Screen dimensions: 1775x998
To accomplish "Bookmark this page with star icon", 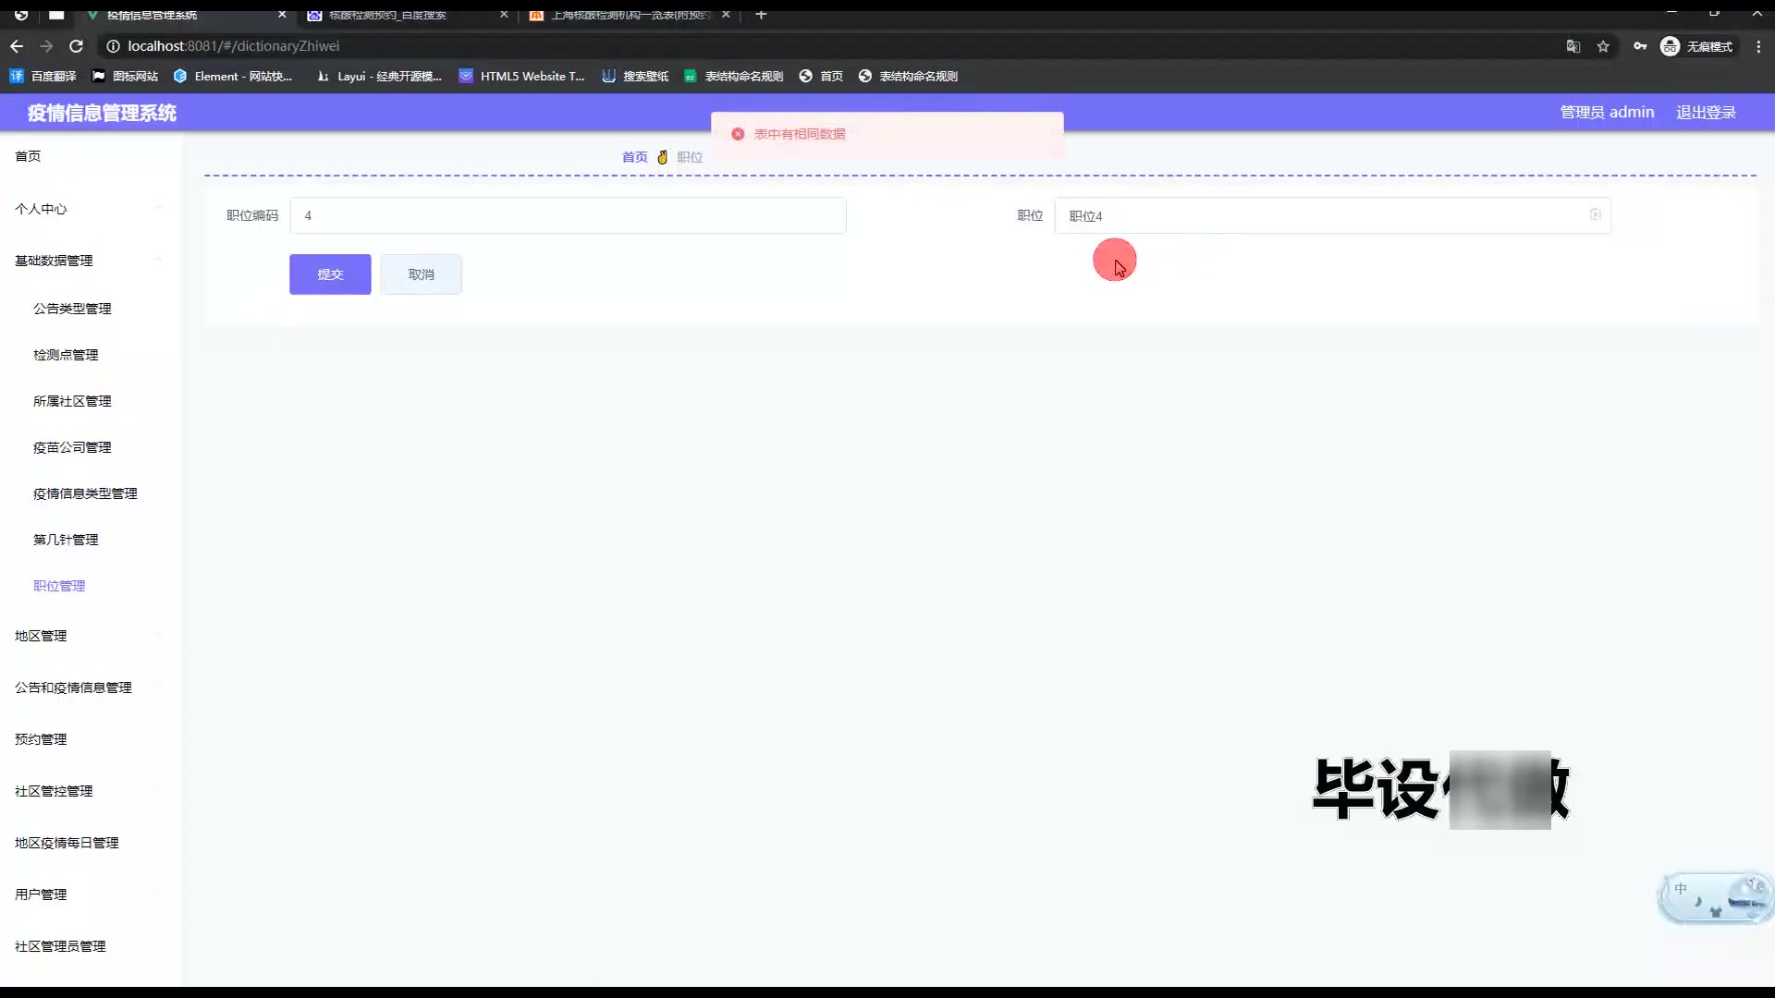I will point(1603,46).
